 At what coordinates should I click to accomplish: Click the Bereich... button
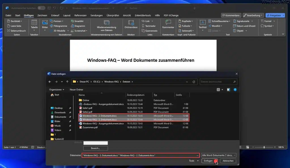pos(95,148)
